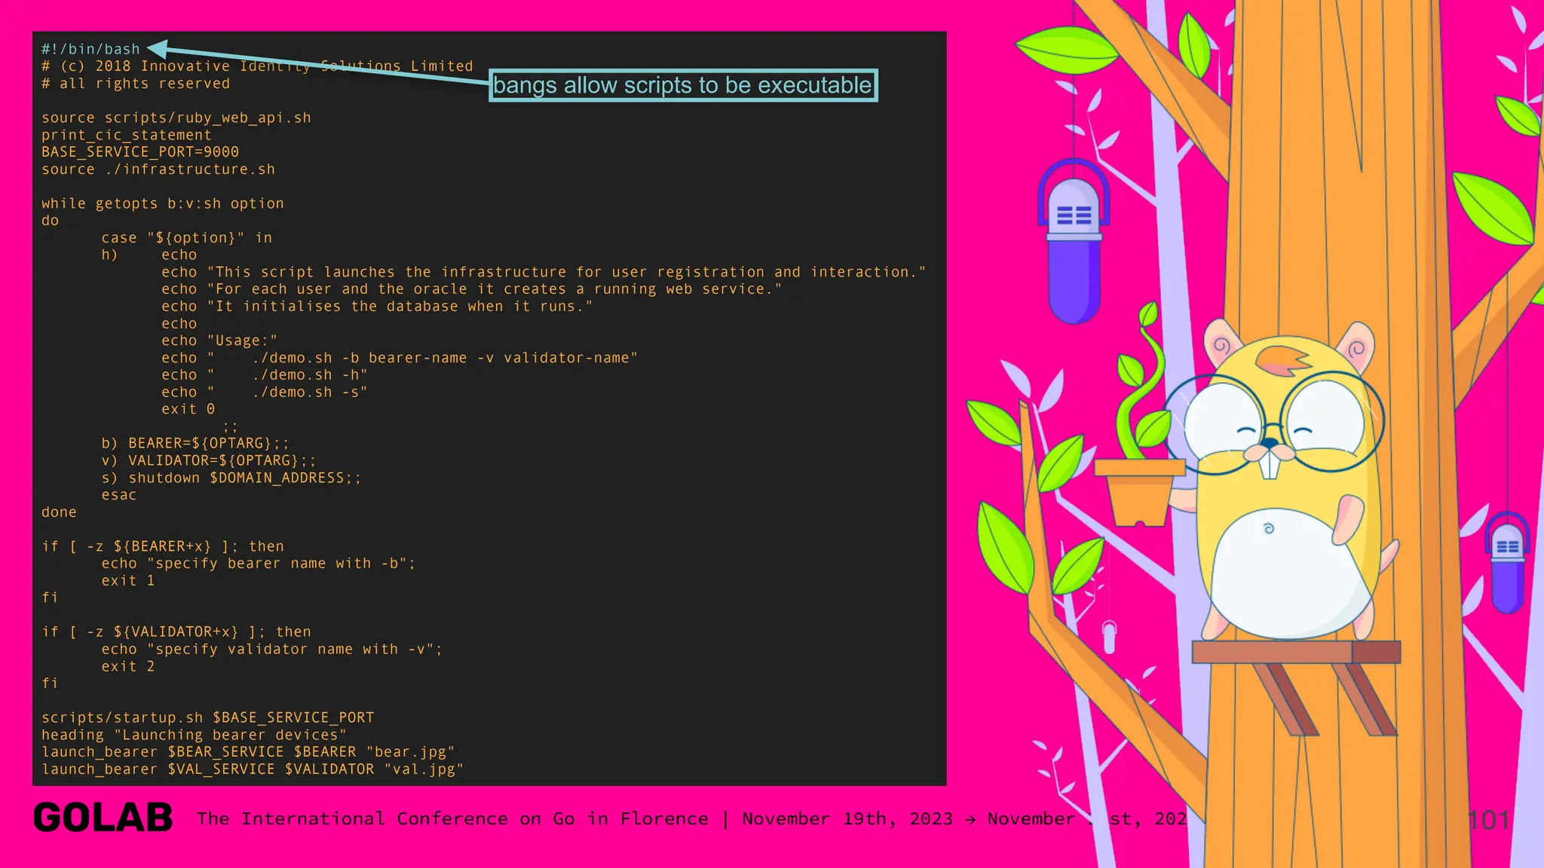Click the '#!/bin/bash' shebang line

[90, 49]
